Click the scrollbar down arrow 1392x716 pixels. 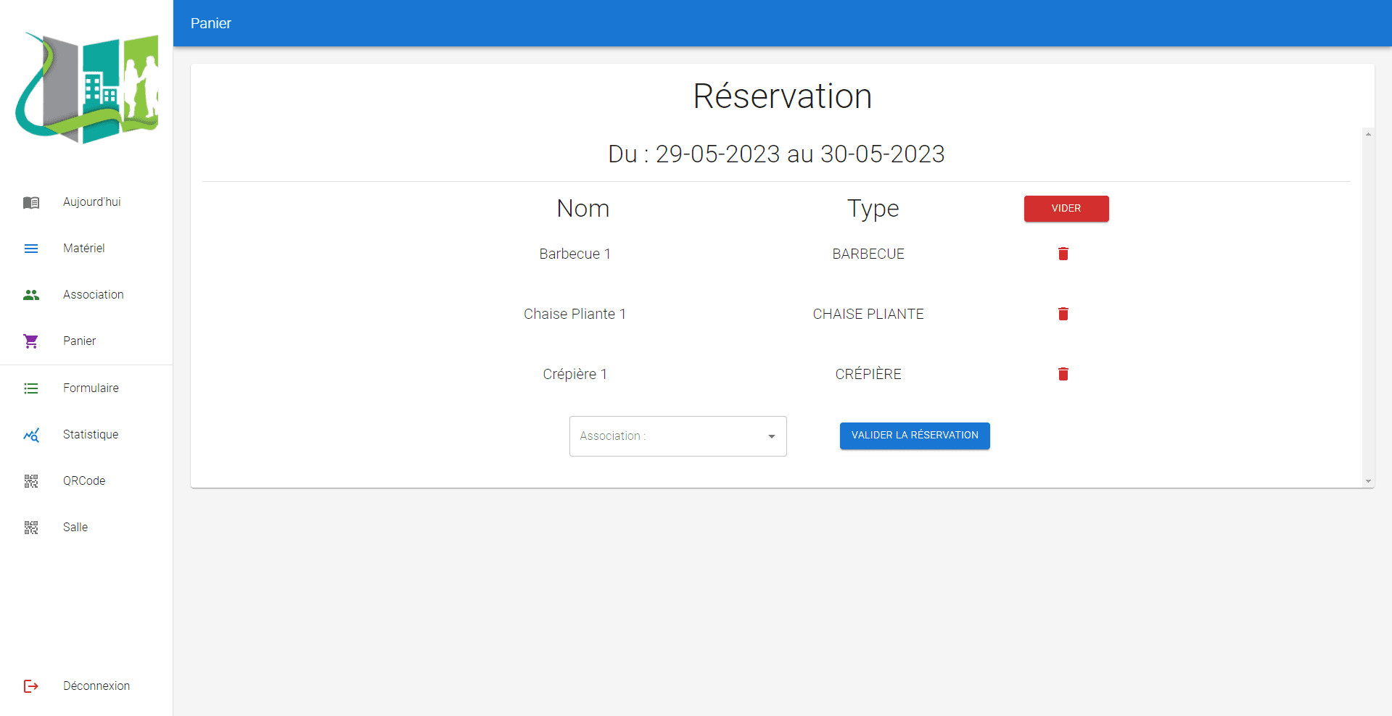[1368, 481]
